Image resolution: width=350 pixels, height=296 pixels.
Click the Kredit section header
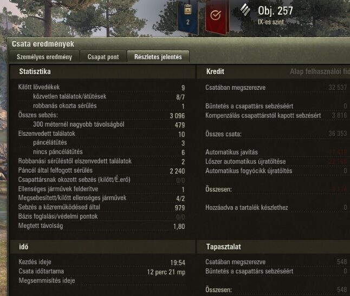[x=215, y=71]
